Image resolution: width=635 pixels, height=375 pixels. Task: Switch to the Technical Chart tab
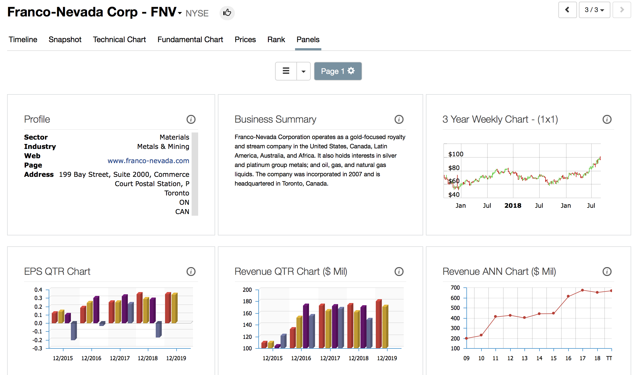tap(119, 40)
